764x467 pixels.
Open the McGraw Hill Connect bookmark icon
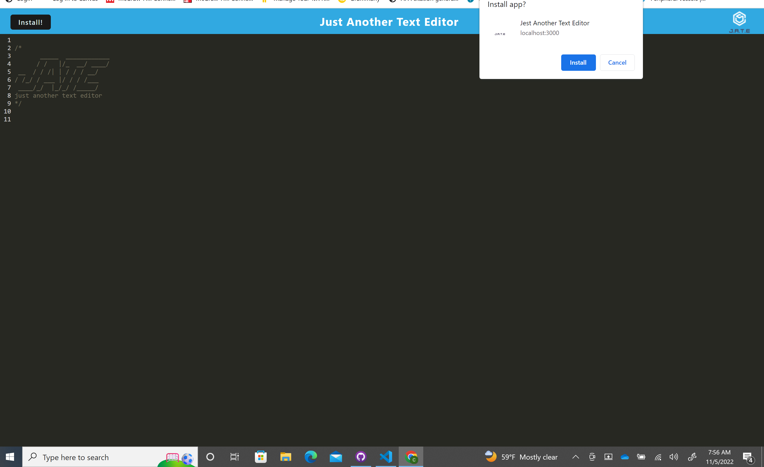[110, 1]
